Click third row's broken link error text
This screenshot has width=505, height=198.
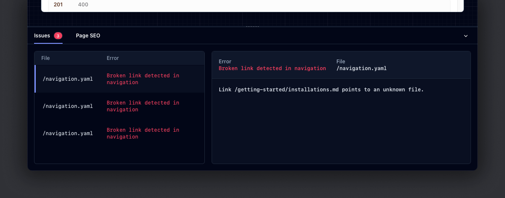tap(143, 133)
